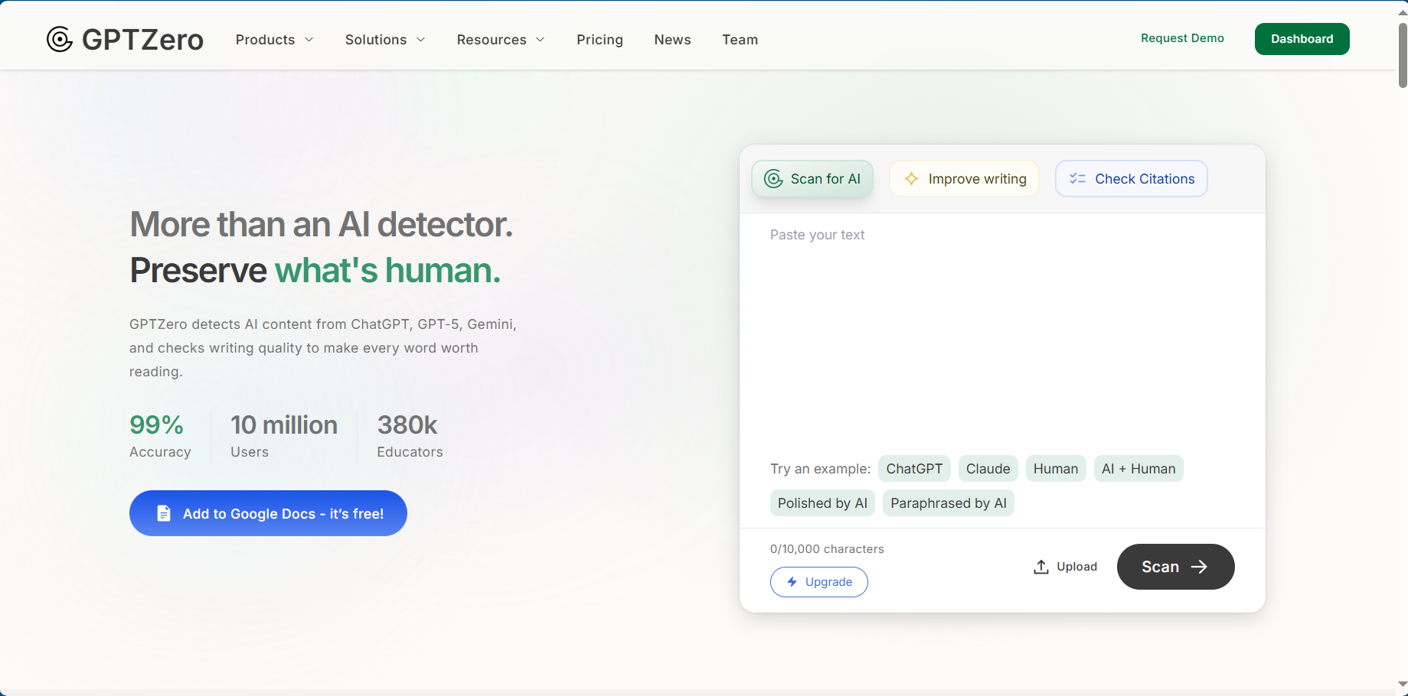Go to the Pricing page
This screenshot has height=696, width=1408.
click(599, 40)
